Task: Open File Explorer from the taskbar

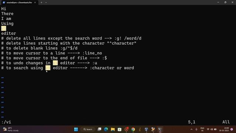Action: (113, 129)
